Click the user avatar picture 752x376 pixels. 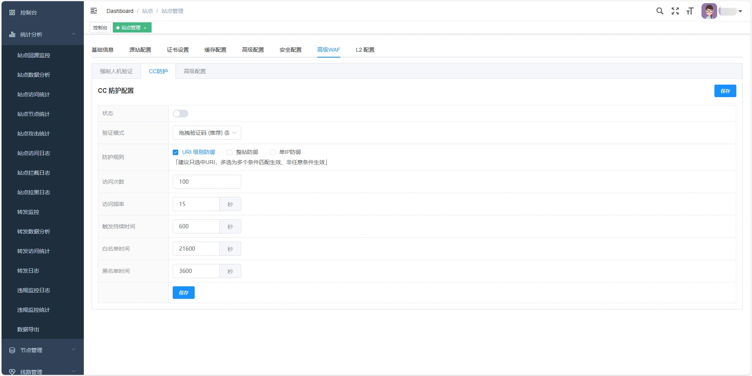coord(709,11)
